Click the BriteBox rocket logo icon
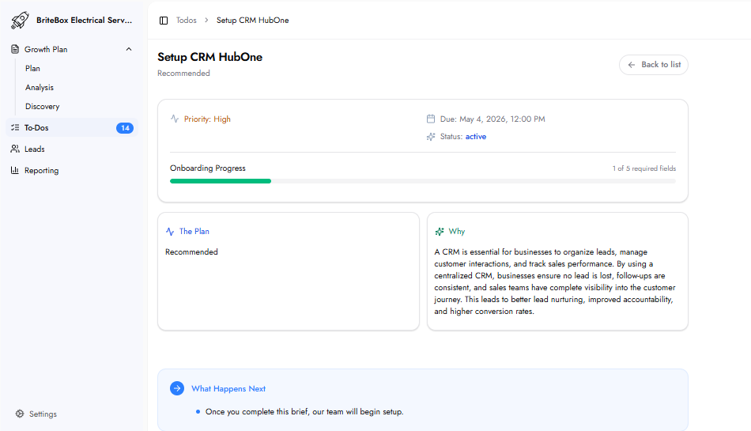The image size is (751, 431). 20,20
